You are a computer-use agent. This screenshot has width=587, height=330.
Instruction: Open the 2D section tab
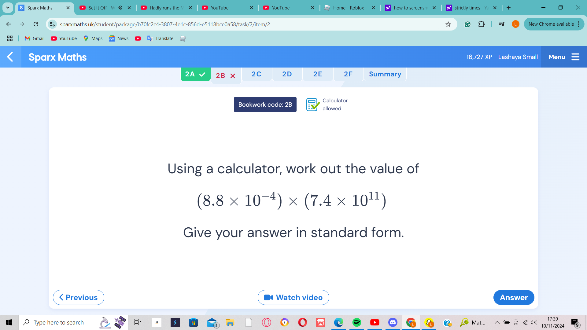point(287,74)
